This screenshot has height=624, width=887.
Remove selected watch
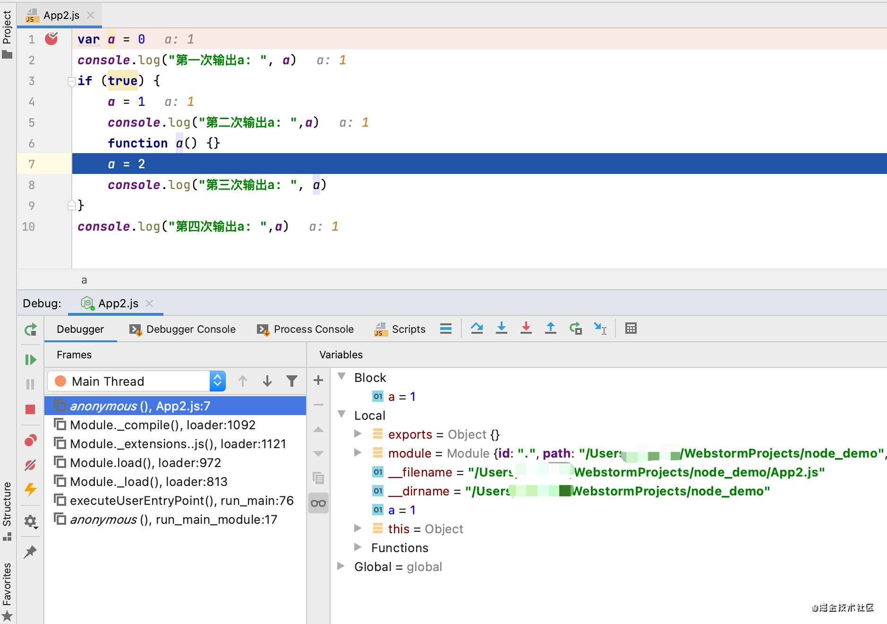click(318, 405)
